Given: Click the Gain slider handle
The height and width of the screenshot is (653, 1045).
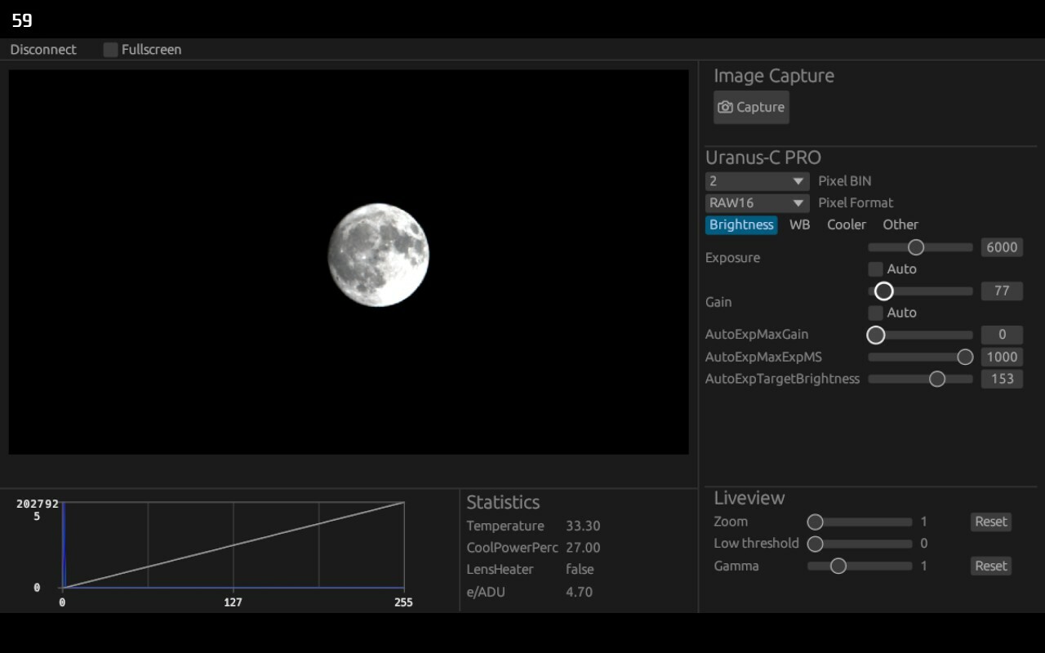Looking at the screenshot, I should (883, 291).
